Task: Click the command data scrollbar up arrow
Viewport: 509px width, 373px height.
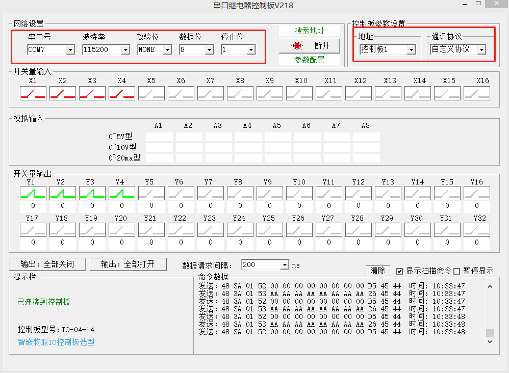Action: (x=490, y=286)
